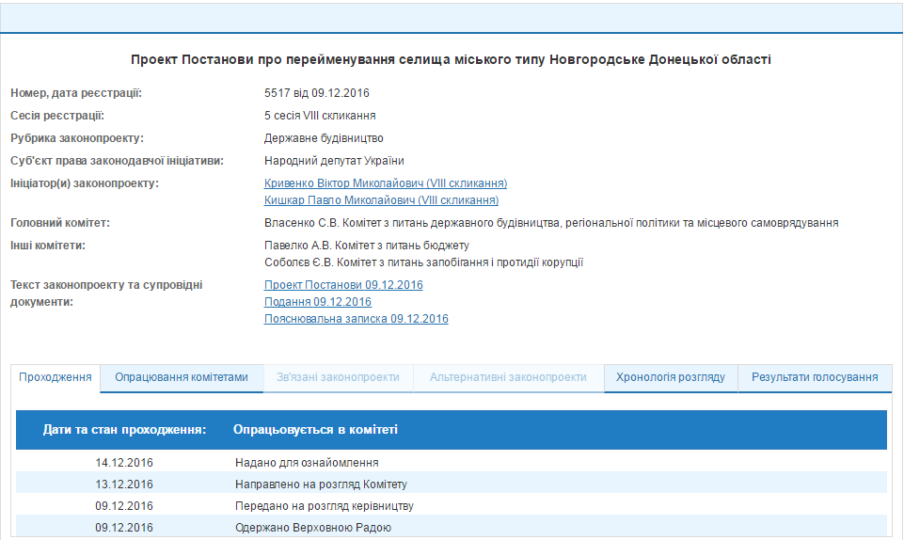Click the page title about Новгородське

click(x=451, y=59)
